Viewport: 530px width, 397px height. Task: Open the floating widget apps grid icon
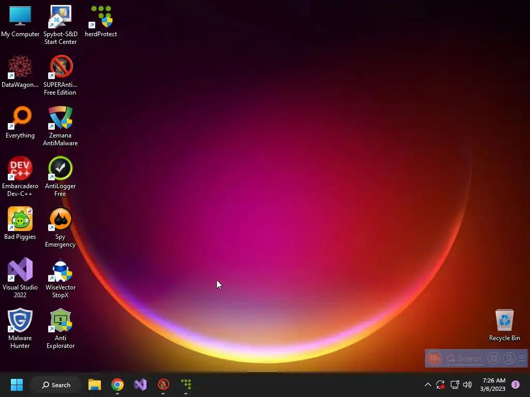pyautogui.click(x=493, y=358)
